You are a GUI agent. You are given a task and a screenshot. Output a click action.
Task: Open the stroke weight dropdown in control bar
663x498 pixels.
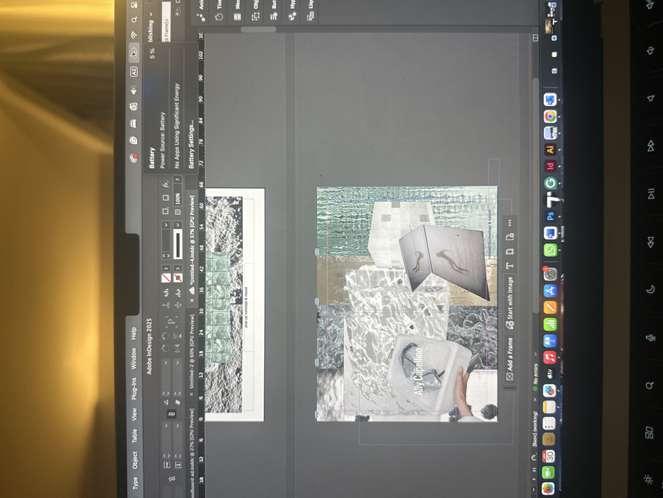pyautogui.click(x=166, y=225)
